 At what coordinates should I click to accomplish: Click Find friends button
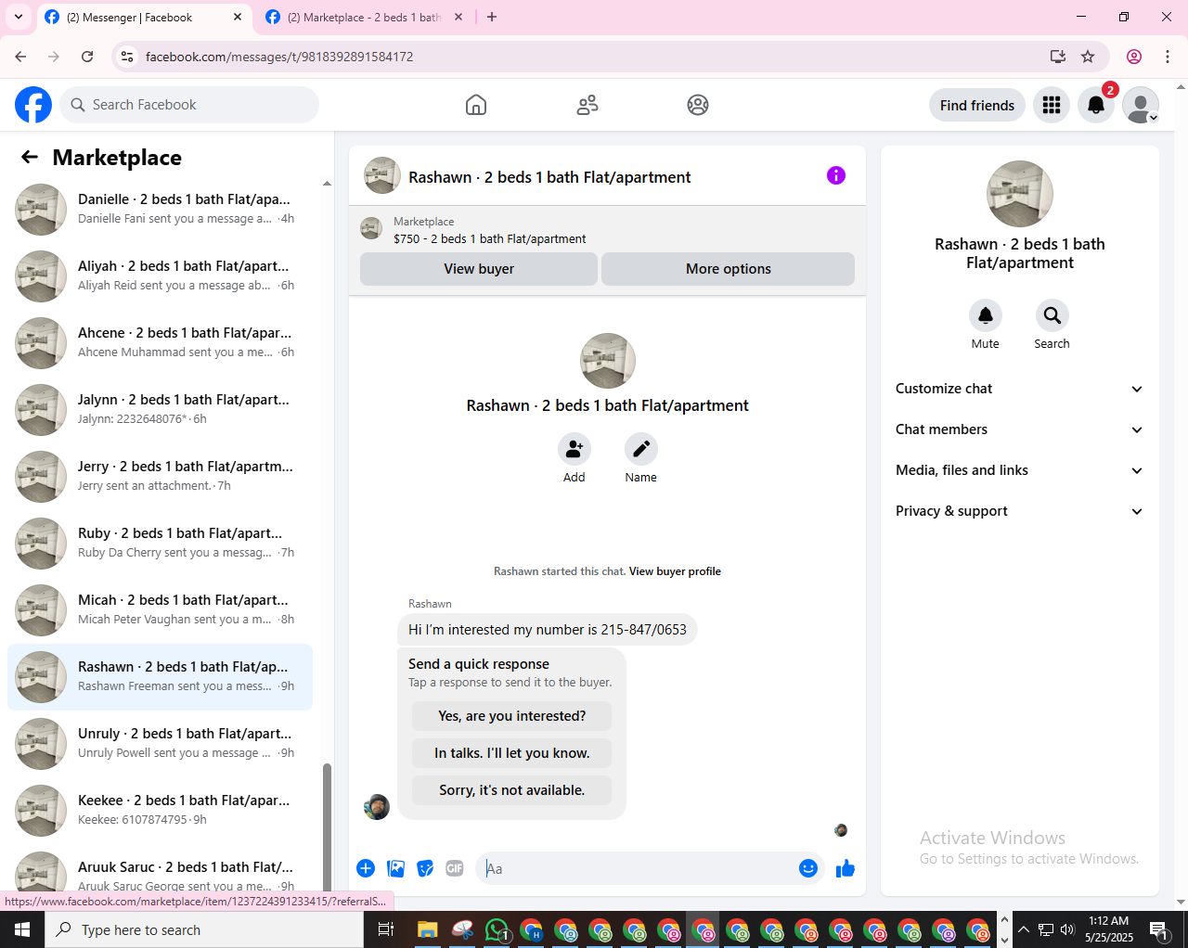click(977, 105)
